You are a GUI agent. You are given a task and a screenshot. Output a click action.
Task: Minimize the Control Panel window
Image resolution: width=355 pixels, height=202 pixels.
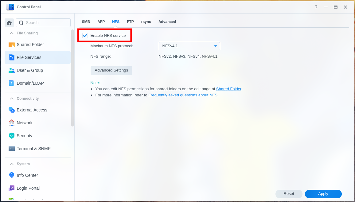click(x=326, y=7)
